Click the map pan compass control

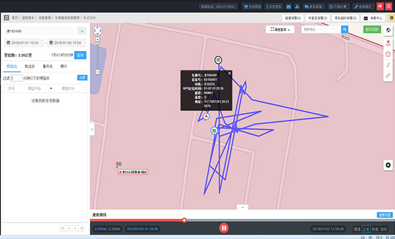pos(97,30)
